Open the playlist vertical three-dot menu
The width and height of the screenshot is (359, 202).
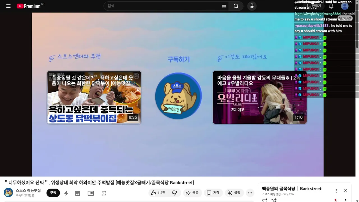(336, 191)
